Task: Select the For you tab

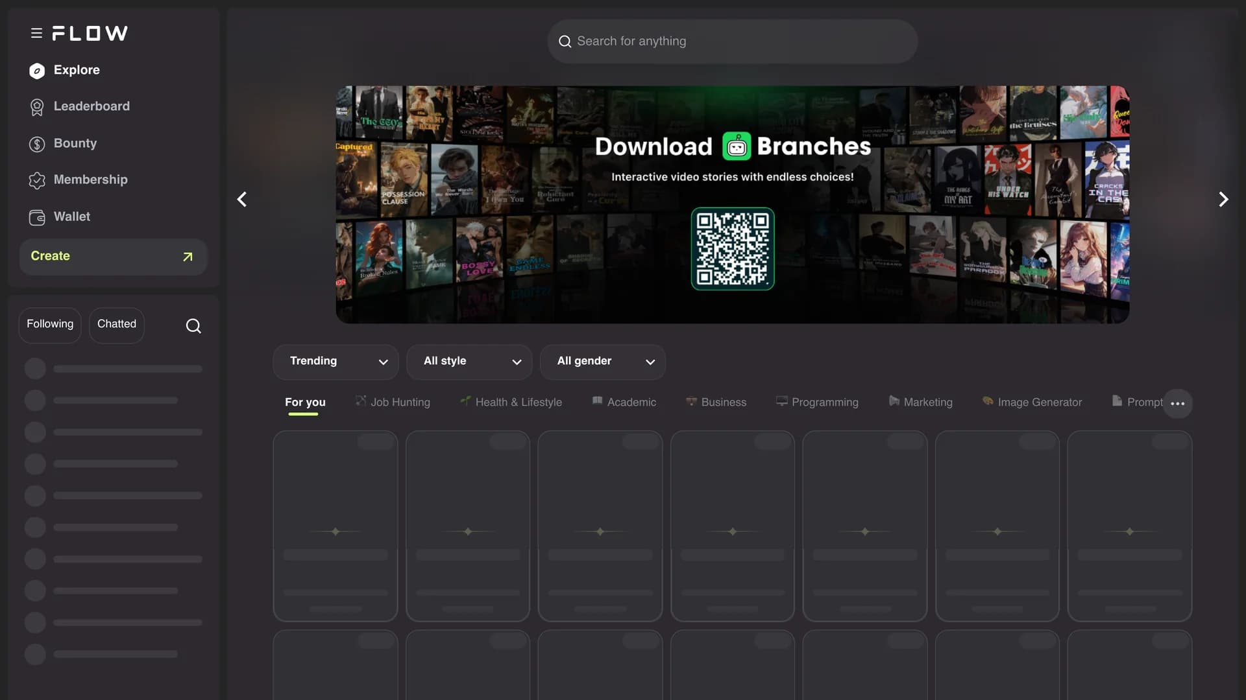Action: 305,402
